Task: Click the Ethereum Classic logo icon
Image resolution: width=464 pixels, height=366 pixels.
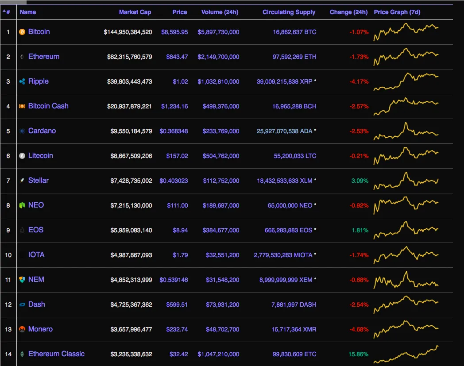Action: pos(22,354)
